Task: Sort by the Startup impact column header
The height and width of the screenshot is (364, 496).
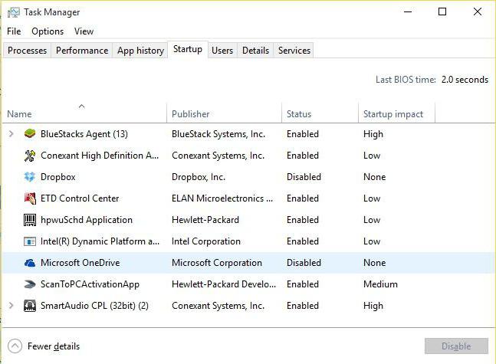Action: click(396, 113)
